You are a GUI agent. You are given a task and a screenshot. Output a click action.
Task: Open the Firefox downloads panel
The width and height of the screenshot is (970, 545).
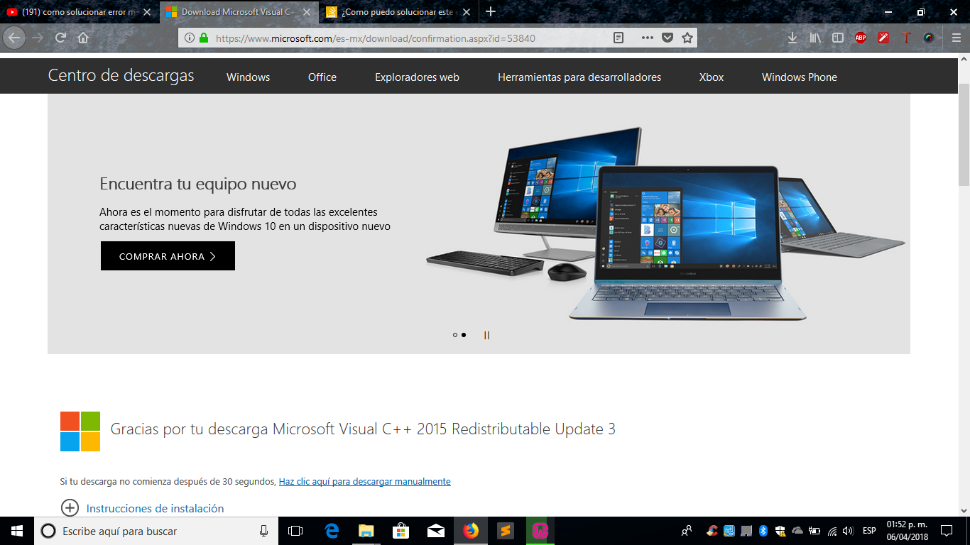pyautogui.click(x=792, y=38)
